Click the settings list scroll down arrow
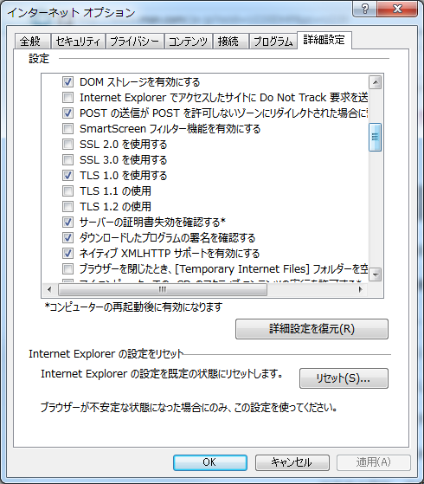 coord(376,274)
